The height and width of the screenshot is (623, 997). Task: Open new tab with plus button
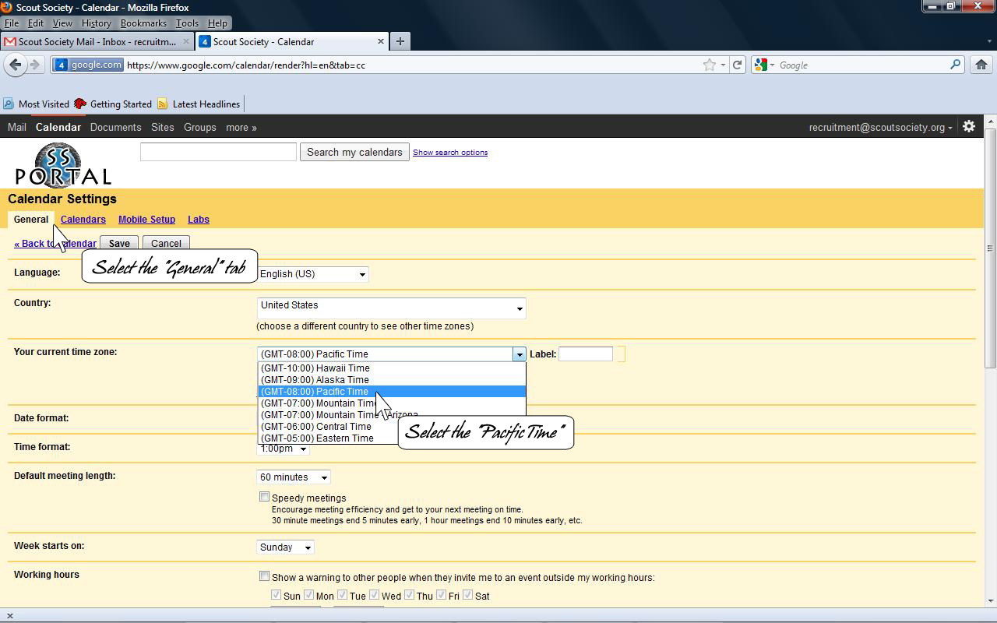point(400,41)
